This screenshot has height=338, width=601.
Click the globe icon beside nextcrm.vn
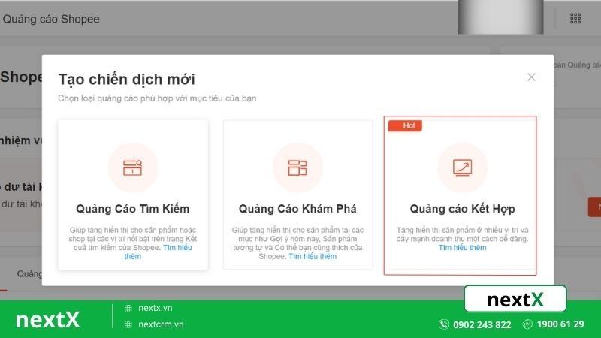128,324
